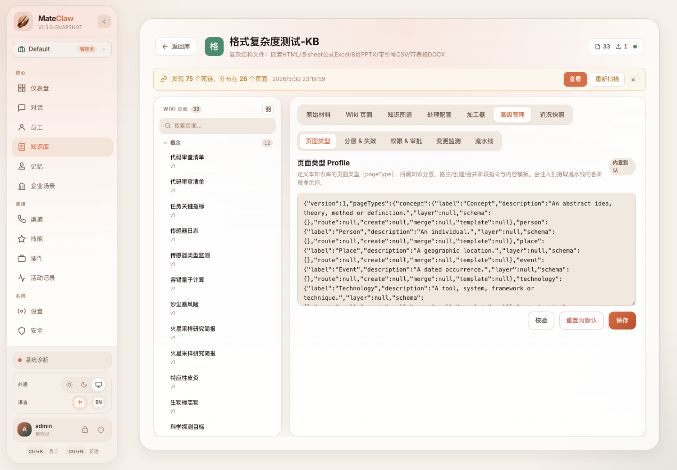Click the power logout icon
This screenshot has width=677, height=470.
[101, 430]
